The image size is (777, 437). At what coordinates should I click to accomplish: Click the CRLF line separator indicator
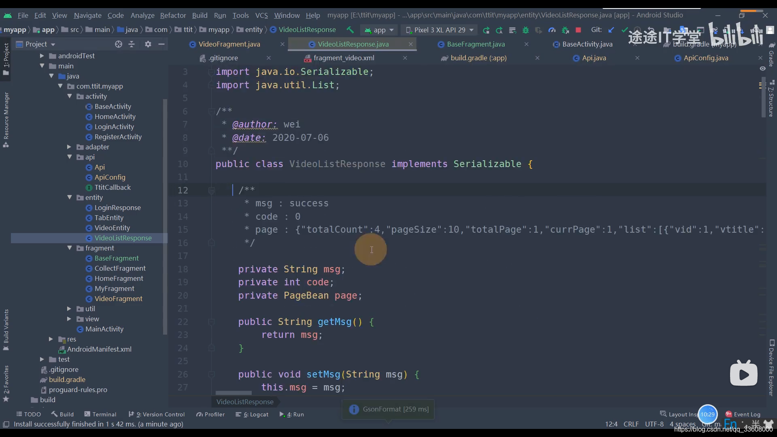pos(631,424)
